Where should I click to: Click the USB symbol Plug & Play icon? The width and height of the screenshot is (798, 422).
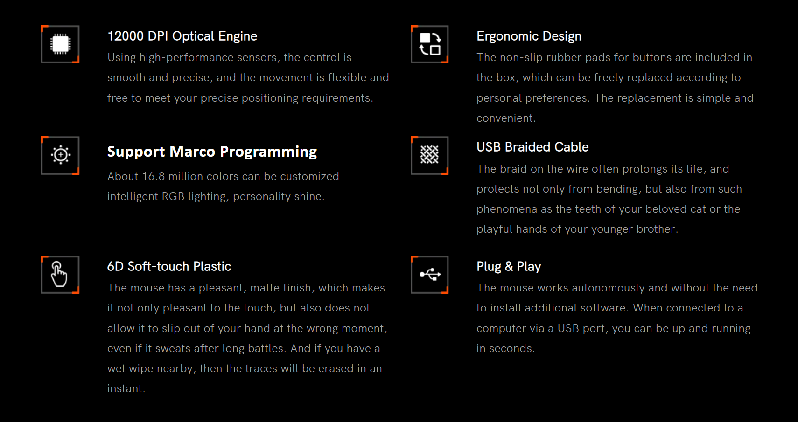(x=429, y=275)
